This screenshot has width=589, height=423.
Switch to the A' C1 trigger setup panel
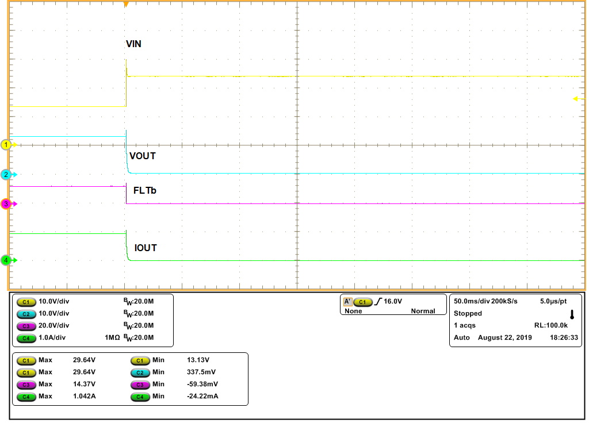[x=346, y=302]
